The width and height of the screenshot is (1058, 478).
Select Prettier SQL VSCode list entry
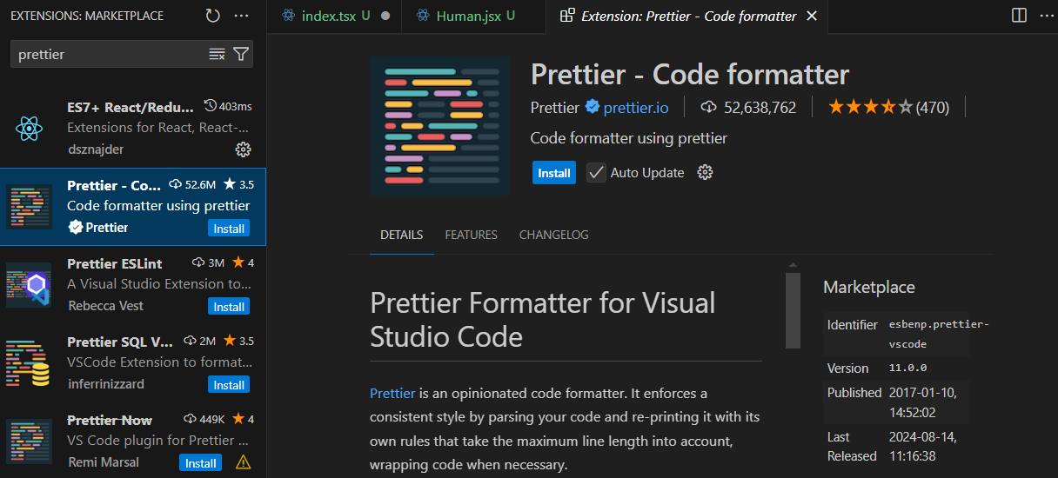[x=133, y=363]
